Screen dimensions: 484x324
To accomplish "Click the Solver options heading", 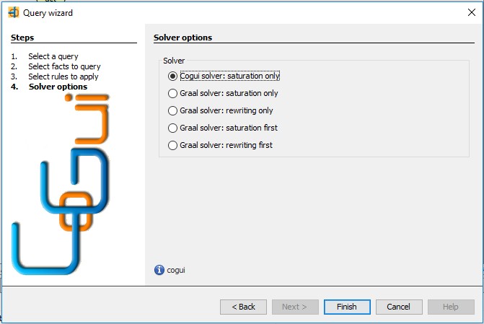I will point(182,38).
